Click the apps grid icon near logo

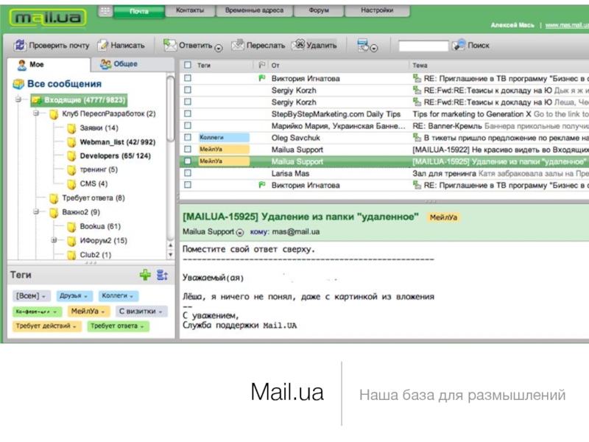click(x=105, y=11)
